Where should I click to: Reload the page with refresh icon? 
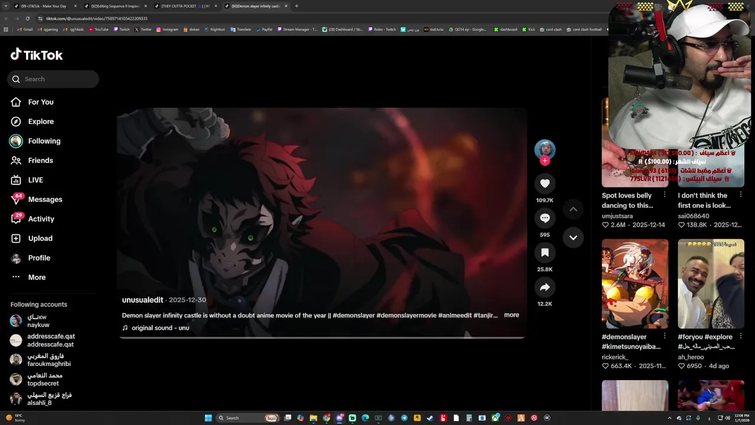(x=28, y=18)
